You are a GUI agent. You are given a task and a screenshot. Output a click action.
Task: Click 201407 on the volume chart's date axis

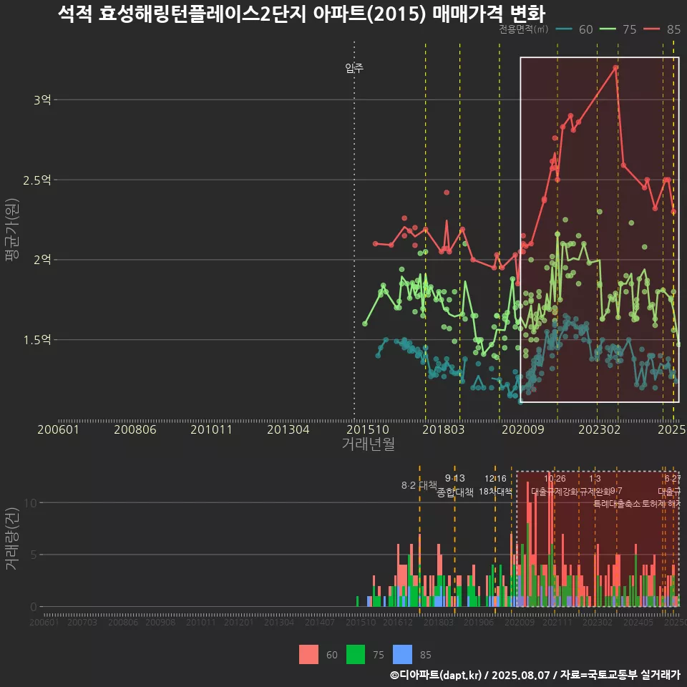[320, 622]
